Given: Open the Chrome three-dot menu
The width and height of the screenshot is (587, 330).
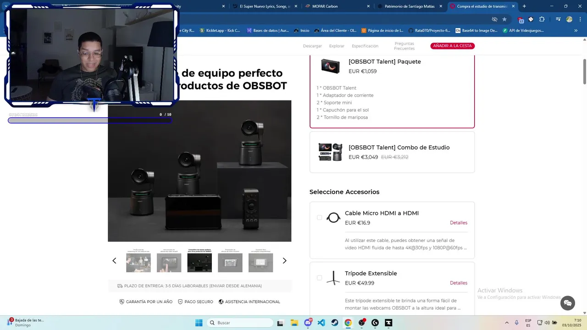Looking at the screenshot, I should click(x=580, y=19).
